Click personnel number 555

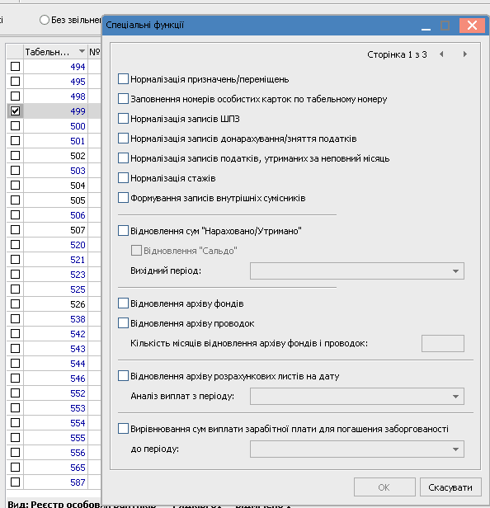tap(78, 438)
